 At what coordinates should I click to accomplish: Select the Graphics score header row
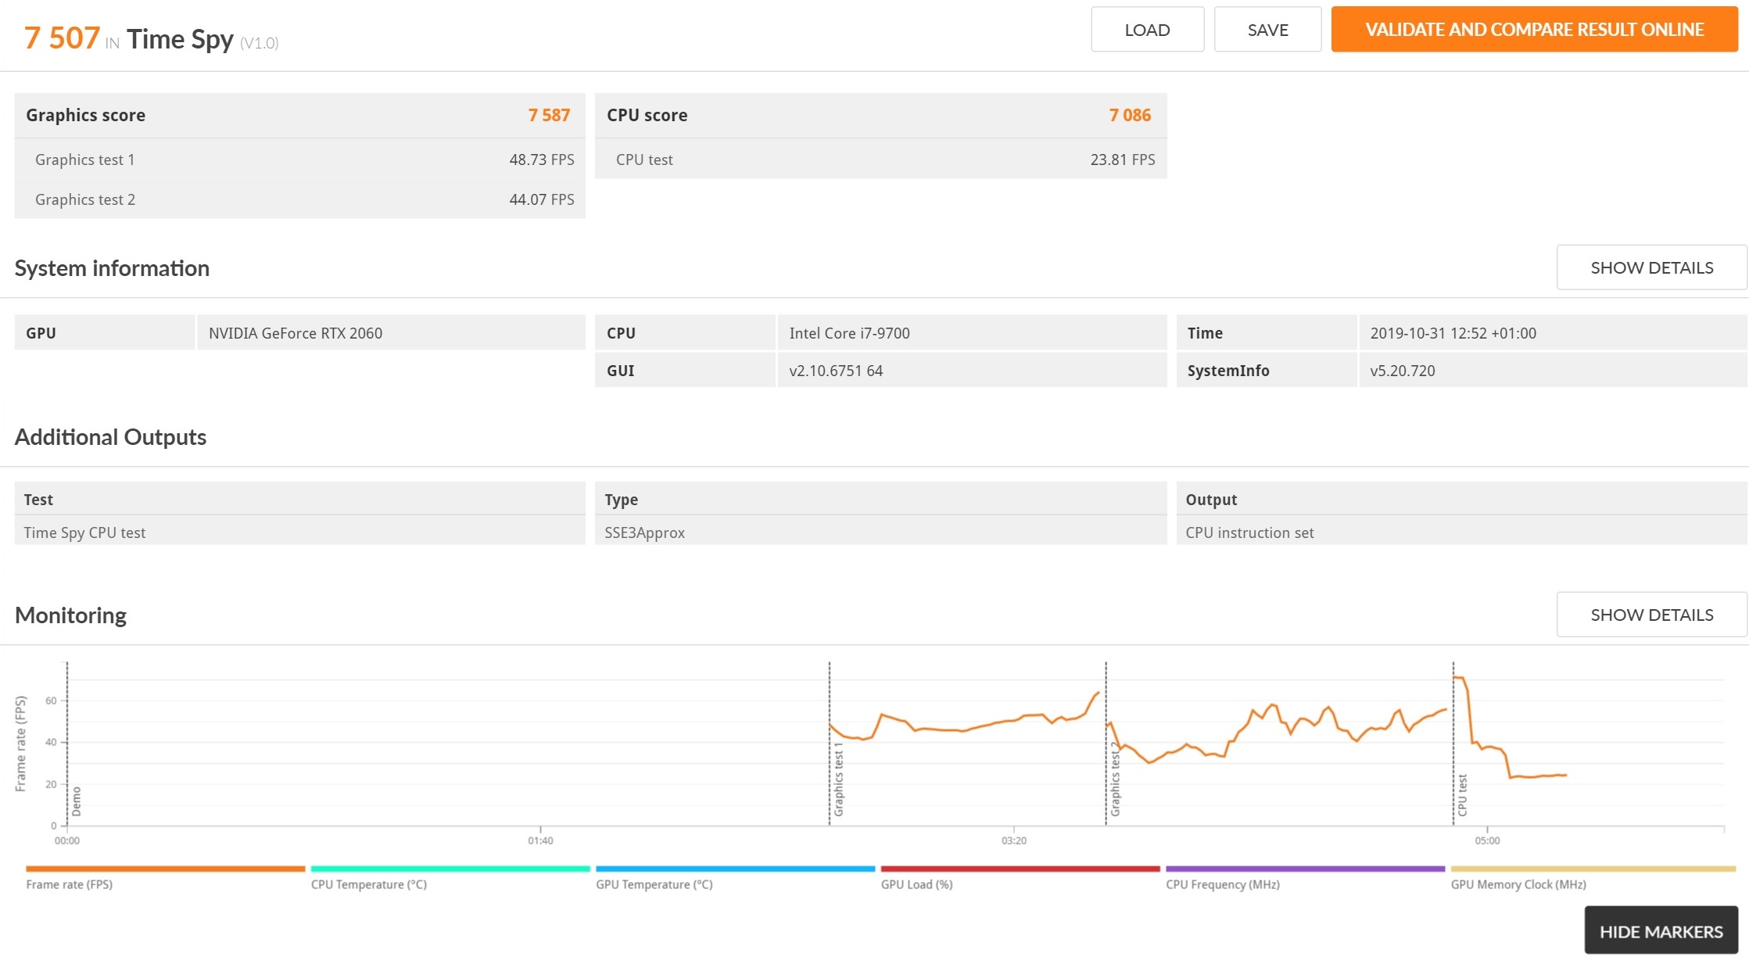point(299,115)
